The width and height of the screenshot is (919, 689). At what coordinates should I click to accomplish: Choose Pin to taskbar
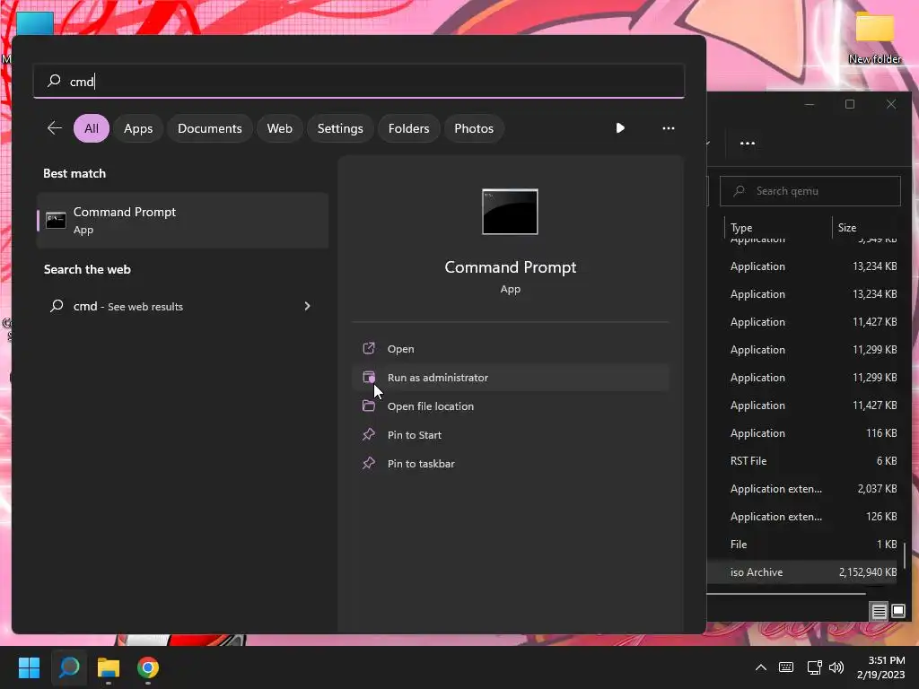click(511, 464)
